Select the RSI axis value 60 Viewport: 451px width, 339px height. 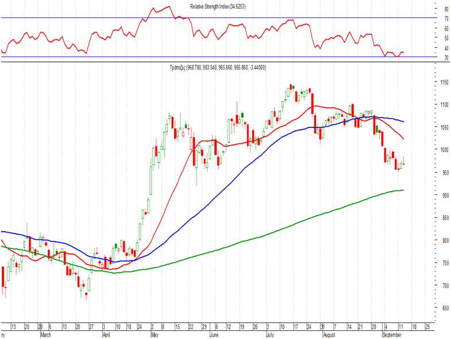[446, 29]
